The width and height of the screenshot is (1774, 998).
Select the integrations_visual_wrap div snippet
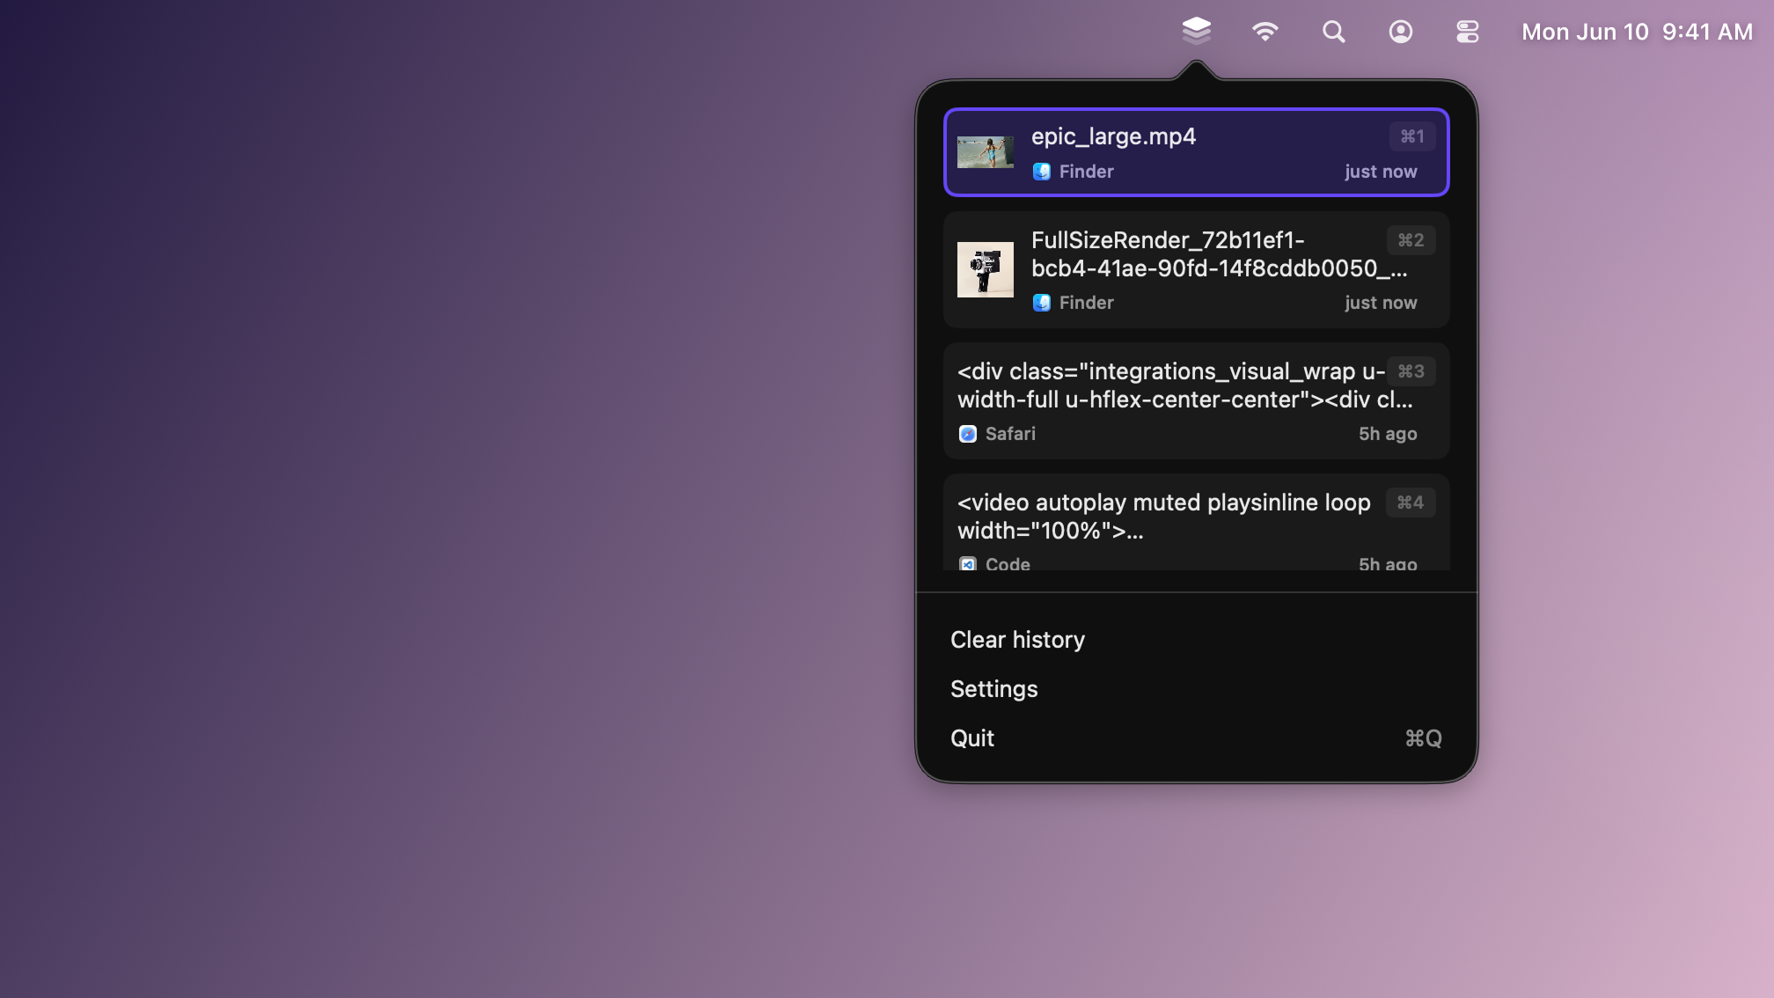[1197, 400]
